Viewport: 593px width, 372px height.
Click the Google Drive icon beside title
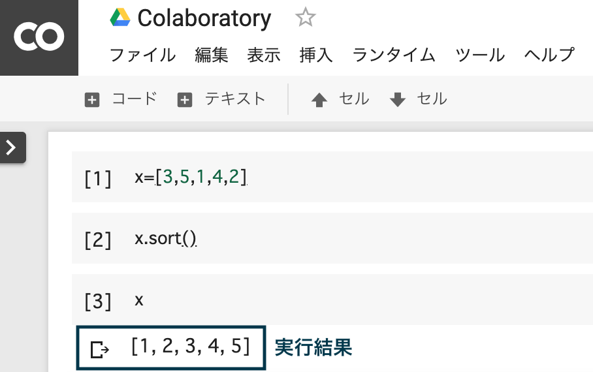[120, 18]
